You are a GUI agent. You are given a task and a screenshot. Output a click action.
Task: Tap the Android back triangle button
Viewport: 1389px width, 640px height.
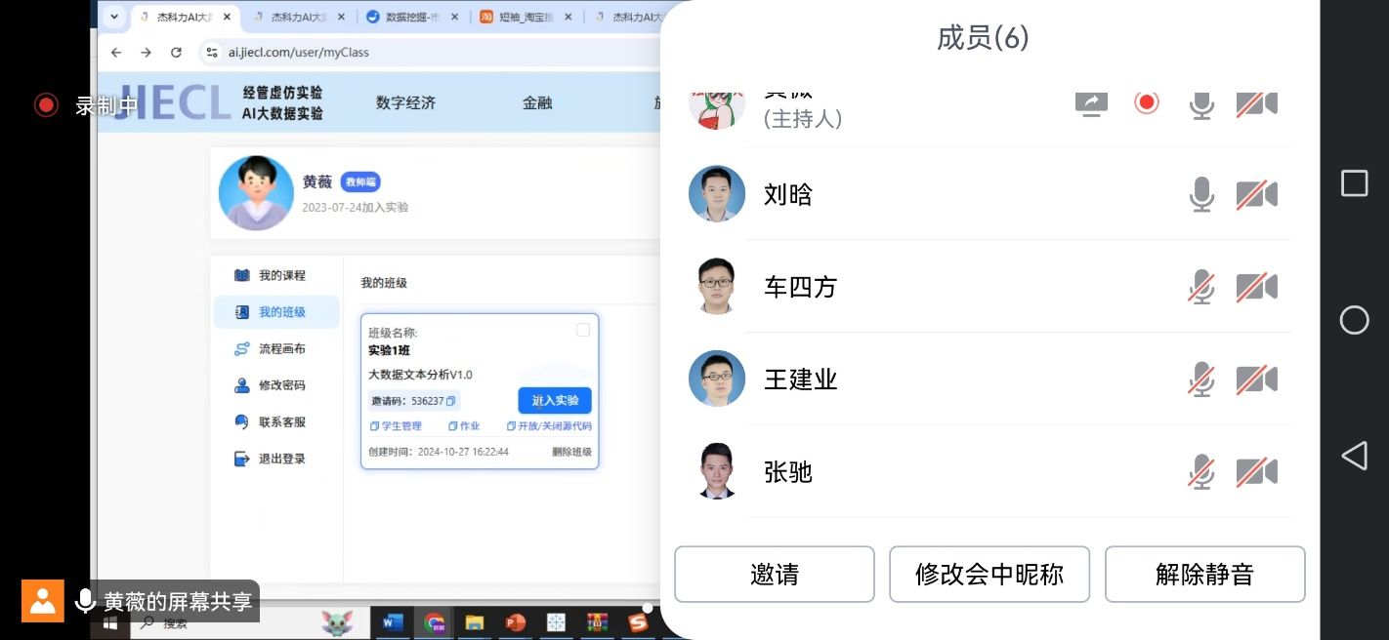(1354, 456)
